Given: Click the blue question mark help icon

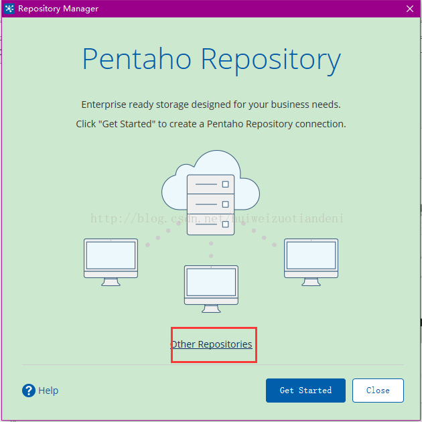Looking at the screenshot, I should [29, 391].
